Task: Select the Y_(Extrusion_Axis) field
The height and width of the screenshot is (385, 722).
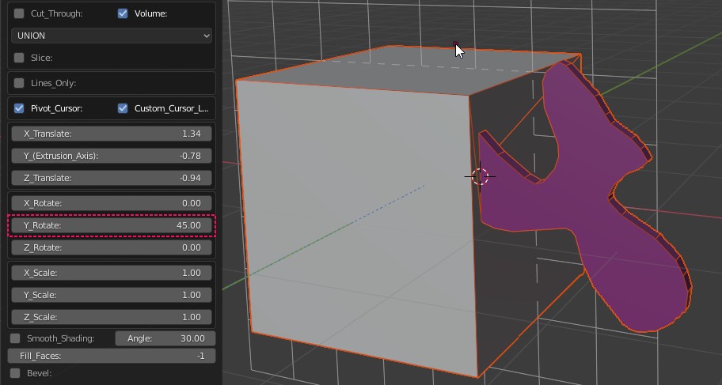Action: click(112, 156)
